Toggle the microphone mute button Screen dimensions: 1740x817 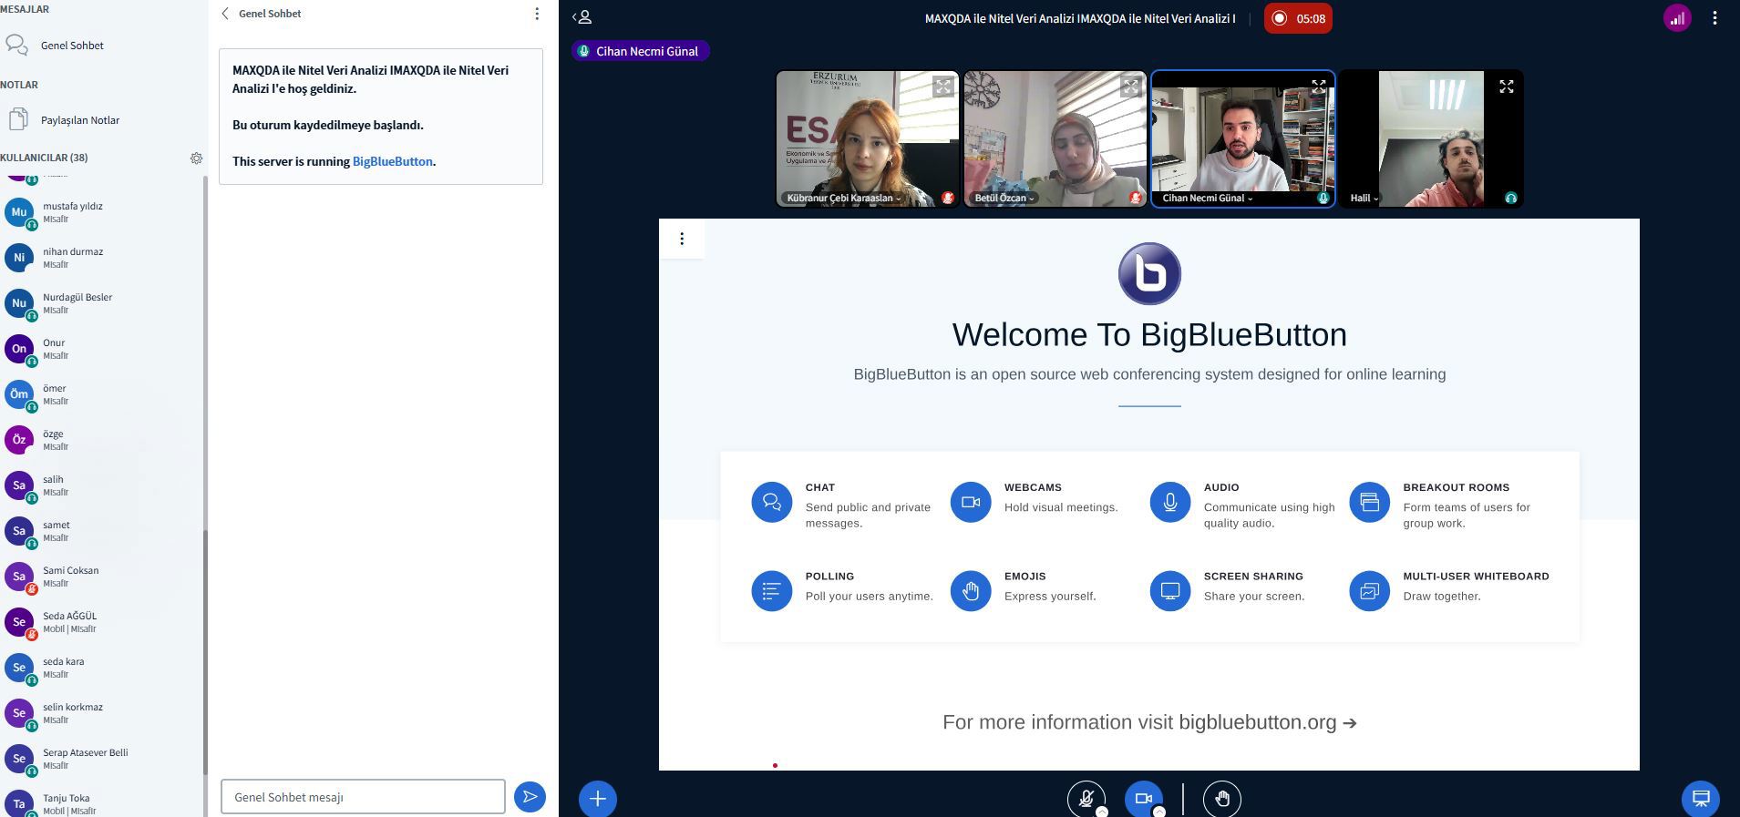click(x=1086, y=799)
